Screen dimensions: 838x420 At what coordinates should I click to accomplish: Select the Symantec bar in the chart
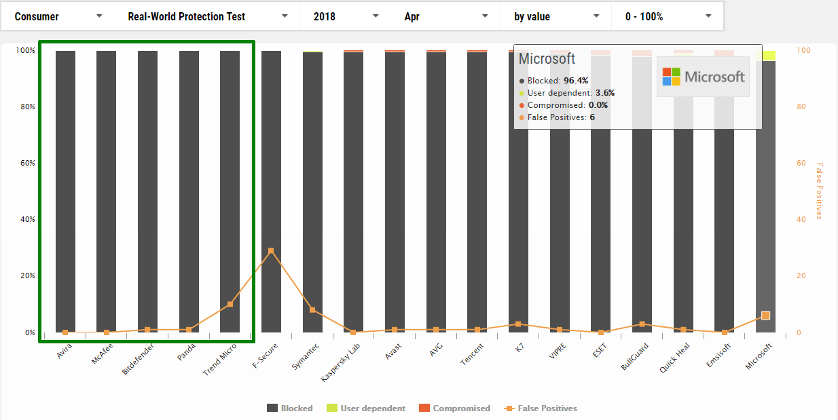[x=312, y=192]
